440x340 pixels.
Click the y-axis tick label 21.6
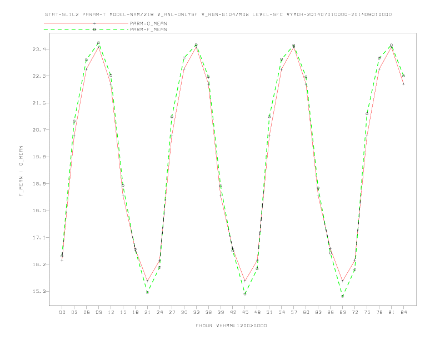39,103
